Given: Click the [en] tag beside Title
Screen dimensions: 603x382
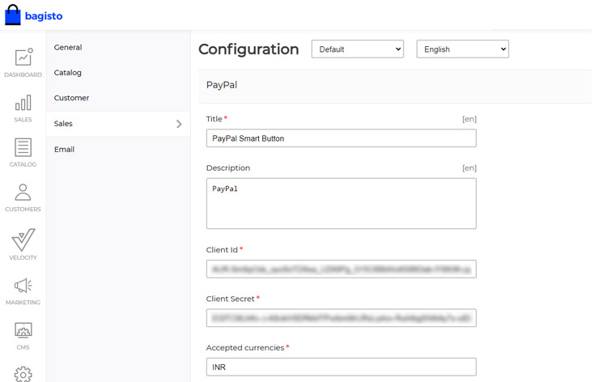Looking at the screenshot, I should click(x=469, y=119).
